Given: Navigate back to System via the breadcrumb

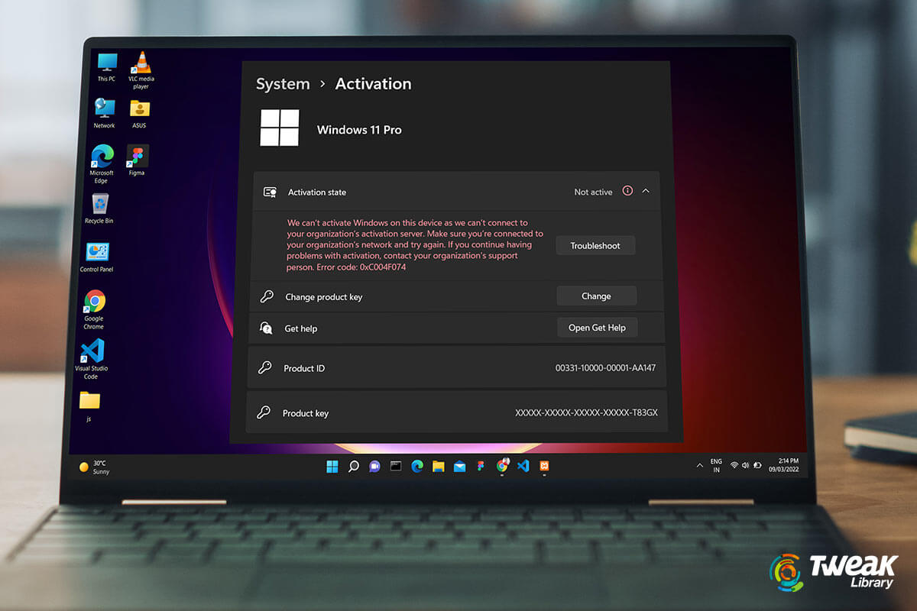Looking at the screenshot, I should tap(283, 84).
